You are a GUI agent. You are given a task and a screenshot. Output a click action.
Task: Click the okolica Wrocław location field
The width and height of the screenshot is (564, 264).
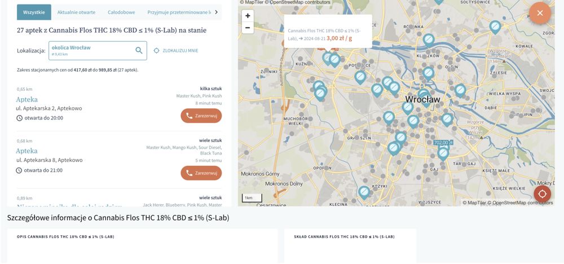click(x=98, y=51)
